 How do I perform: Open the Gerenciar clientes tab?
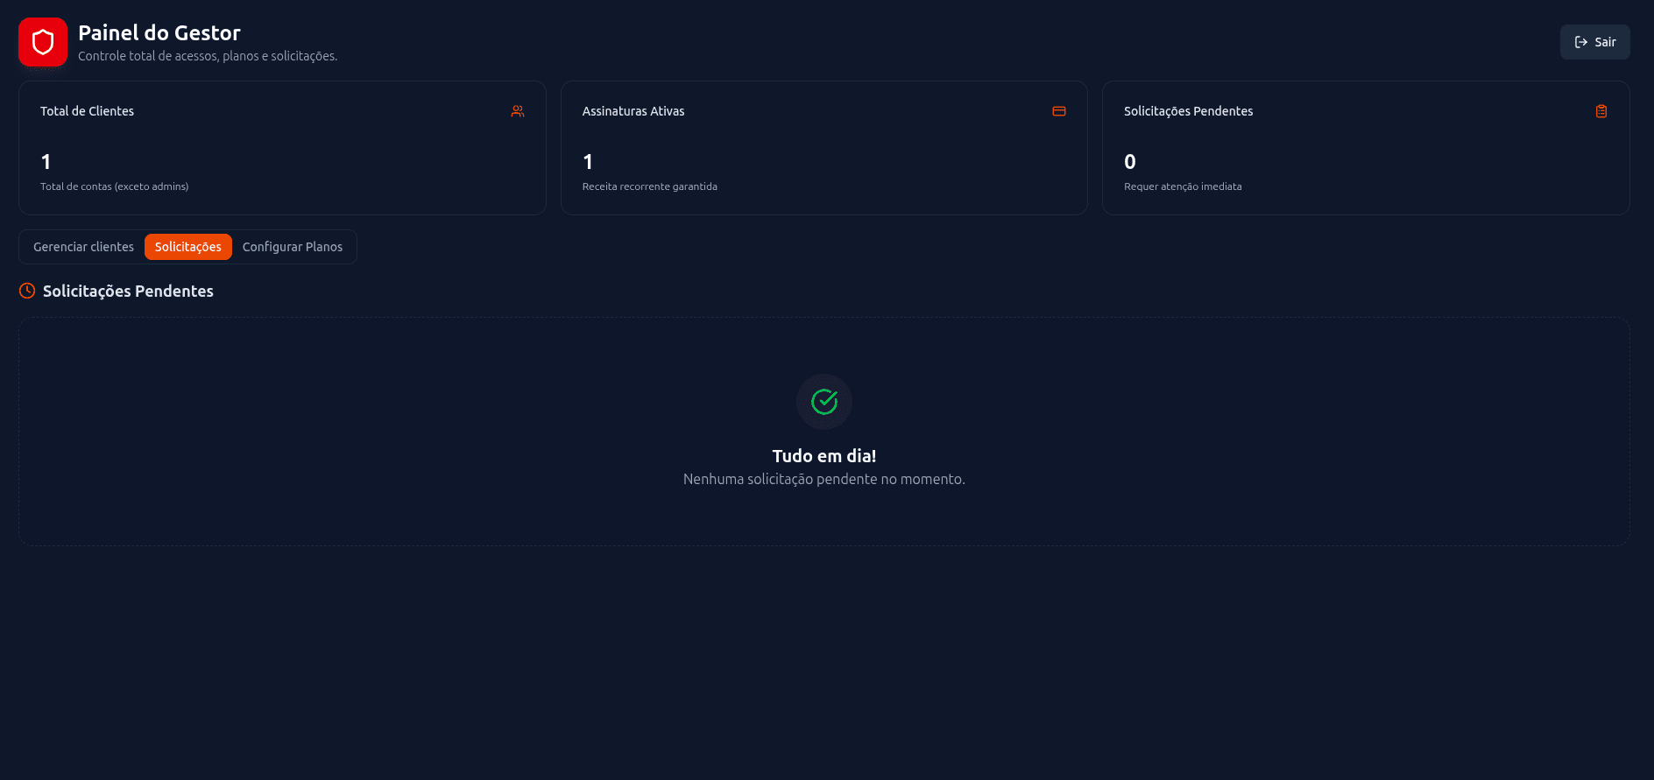point(83,247)
